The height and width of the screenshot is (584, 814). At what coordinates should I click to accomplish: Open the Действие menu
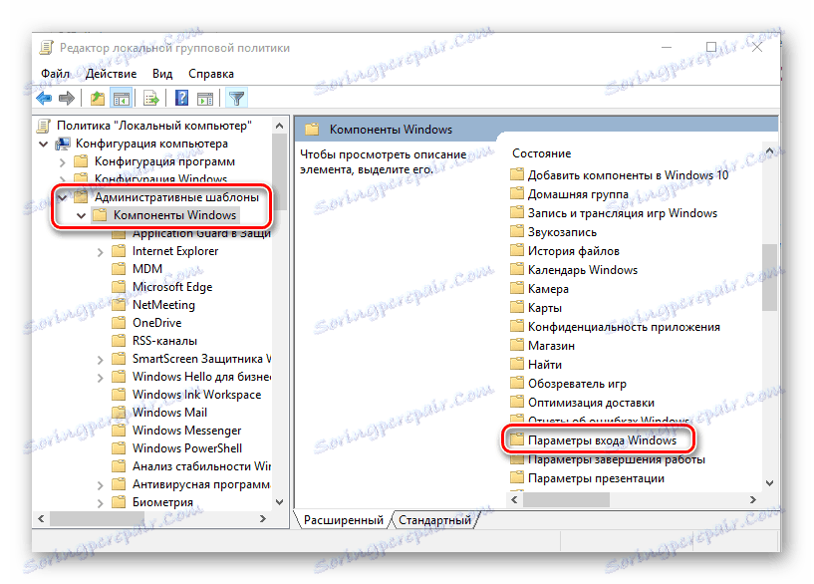coord(111,73)
